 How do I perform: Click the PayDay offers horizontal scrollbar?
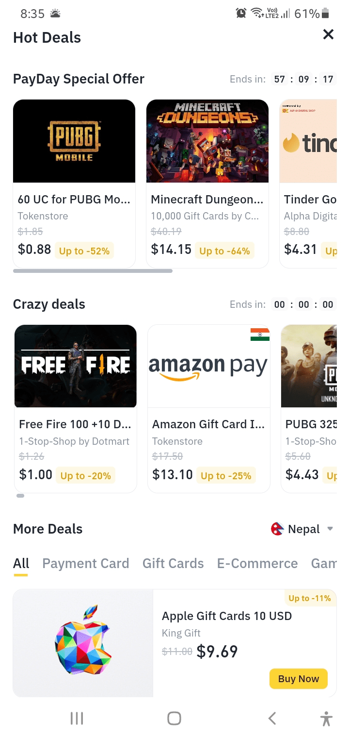tap(93, 271)
